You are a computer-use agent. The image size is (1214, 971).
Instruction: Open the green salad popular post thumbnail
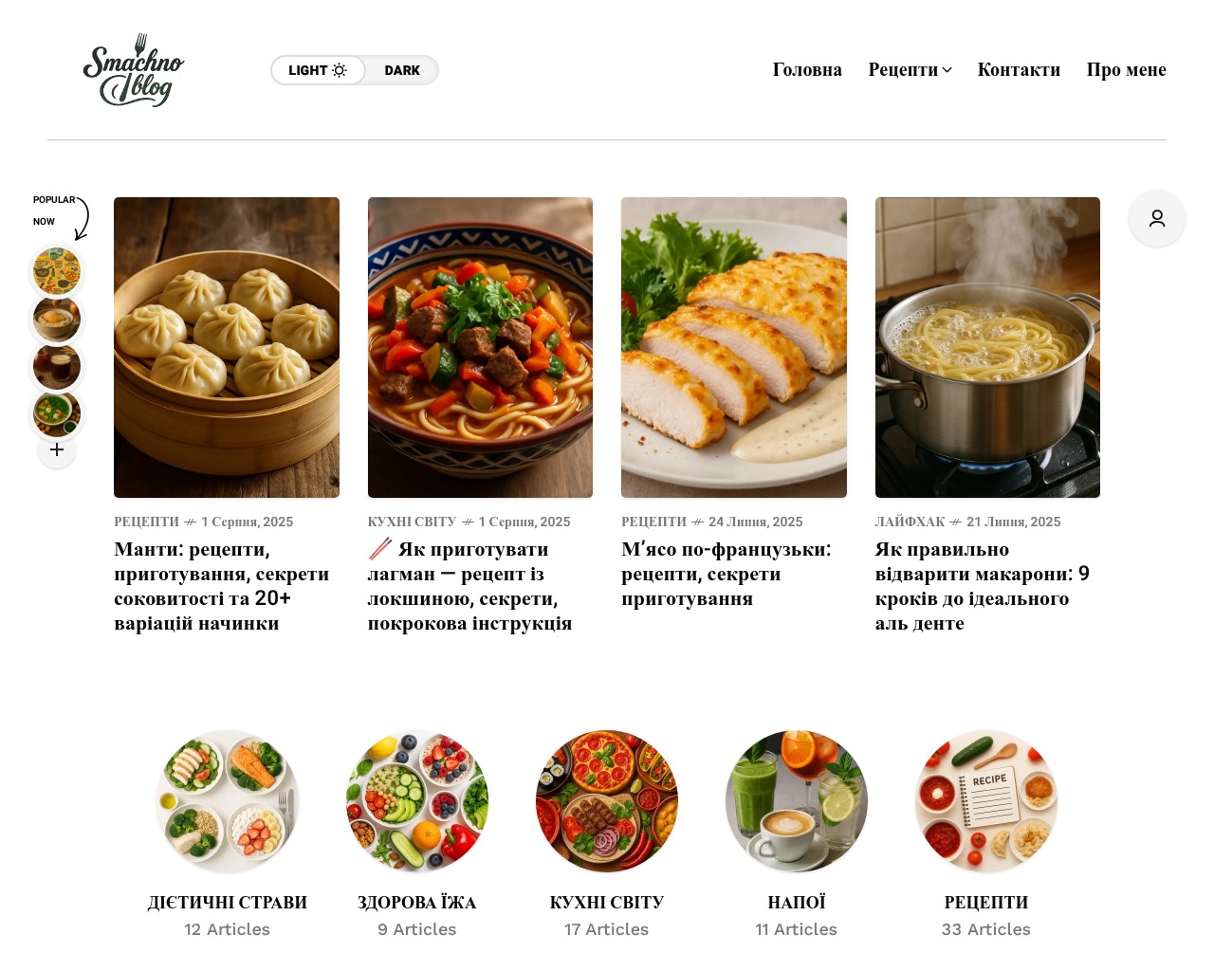click(x=57, y=413)
